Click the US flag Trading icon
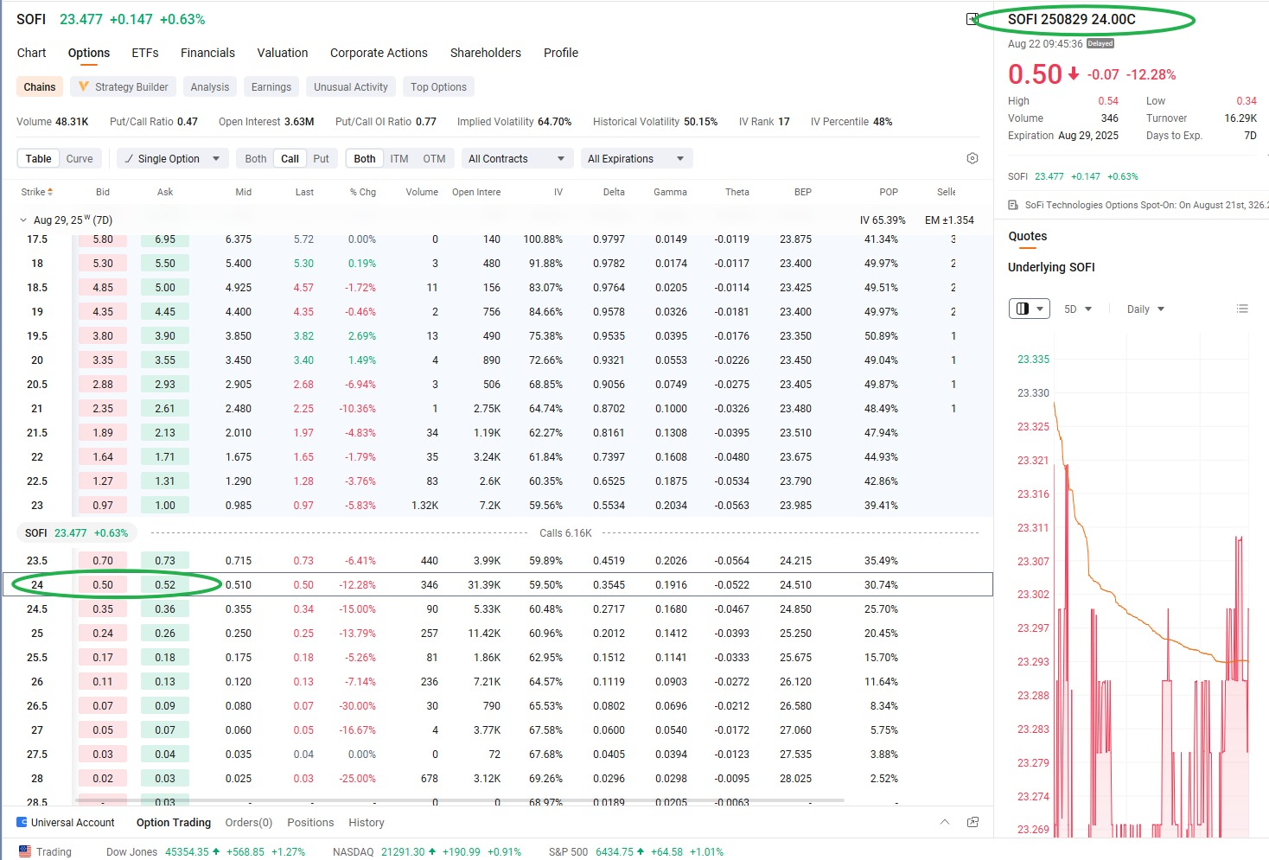The image size is (1269, 860). click(25, 851)
